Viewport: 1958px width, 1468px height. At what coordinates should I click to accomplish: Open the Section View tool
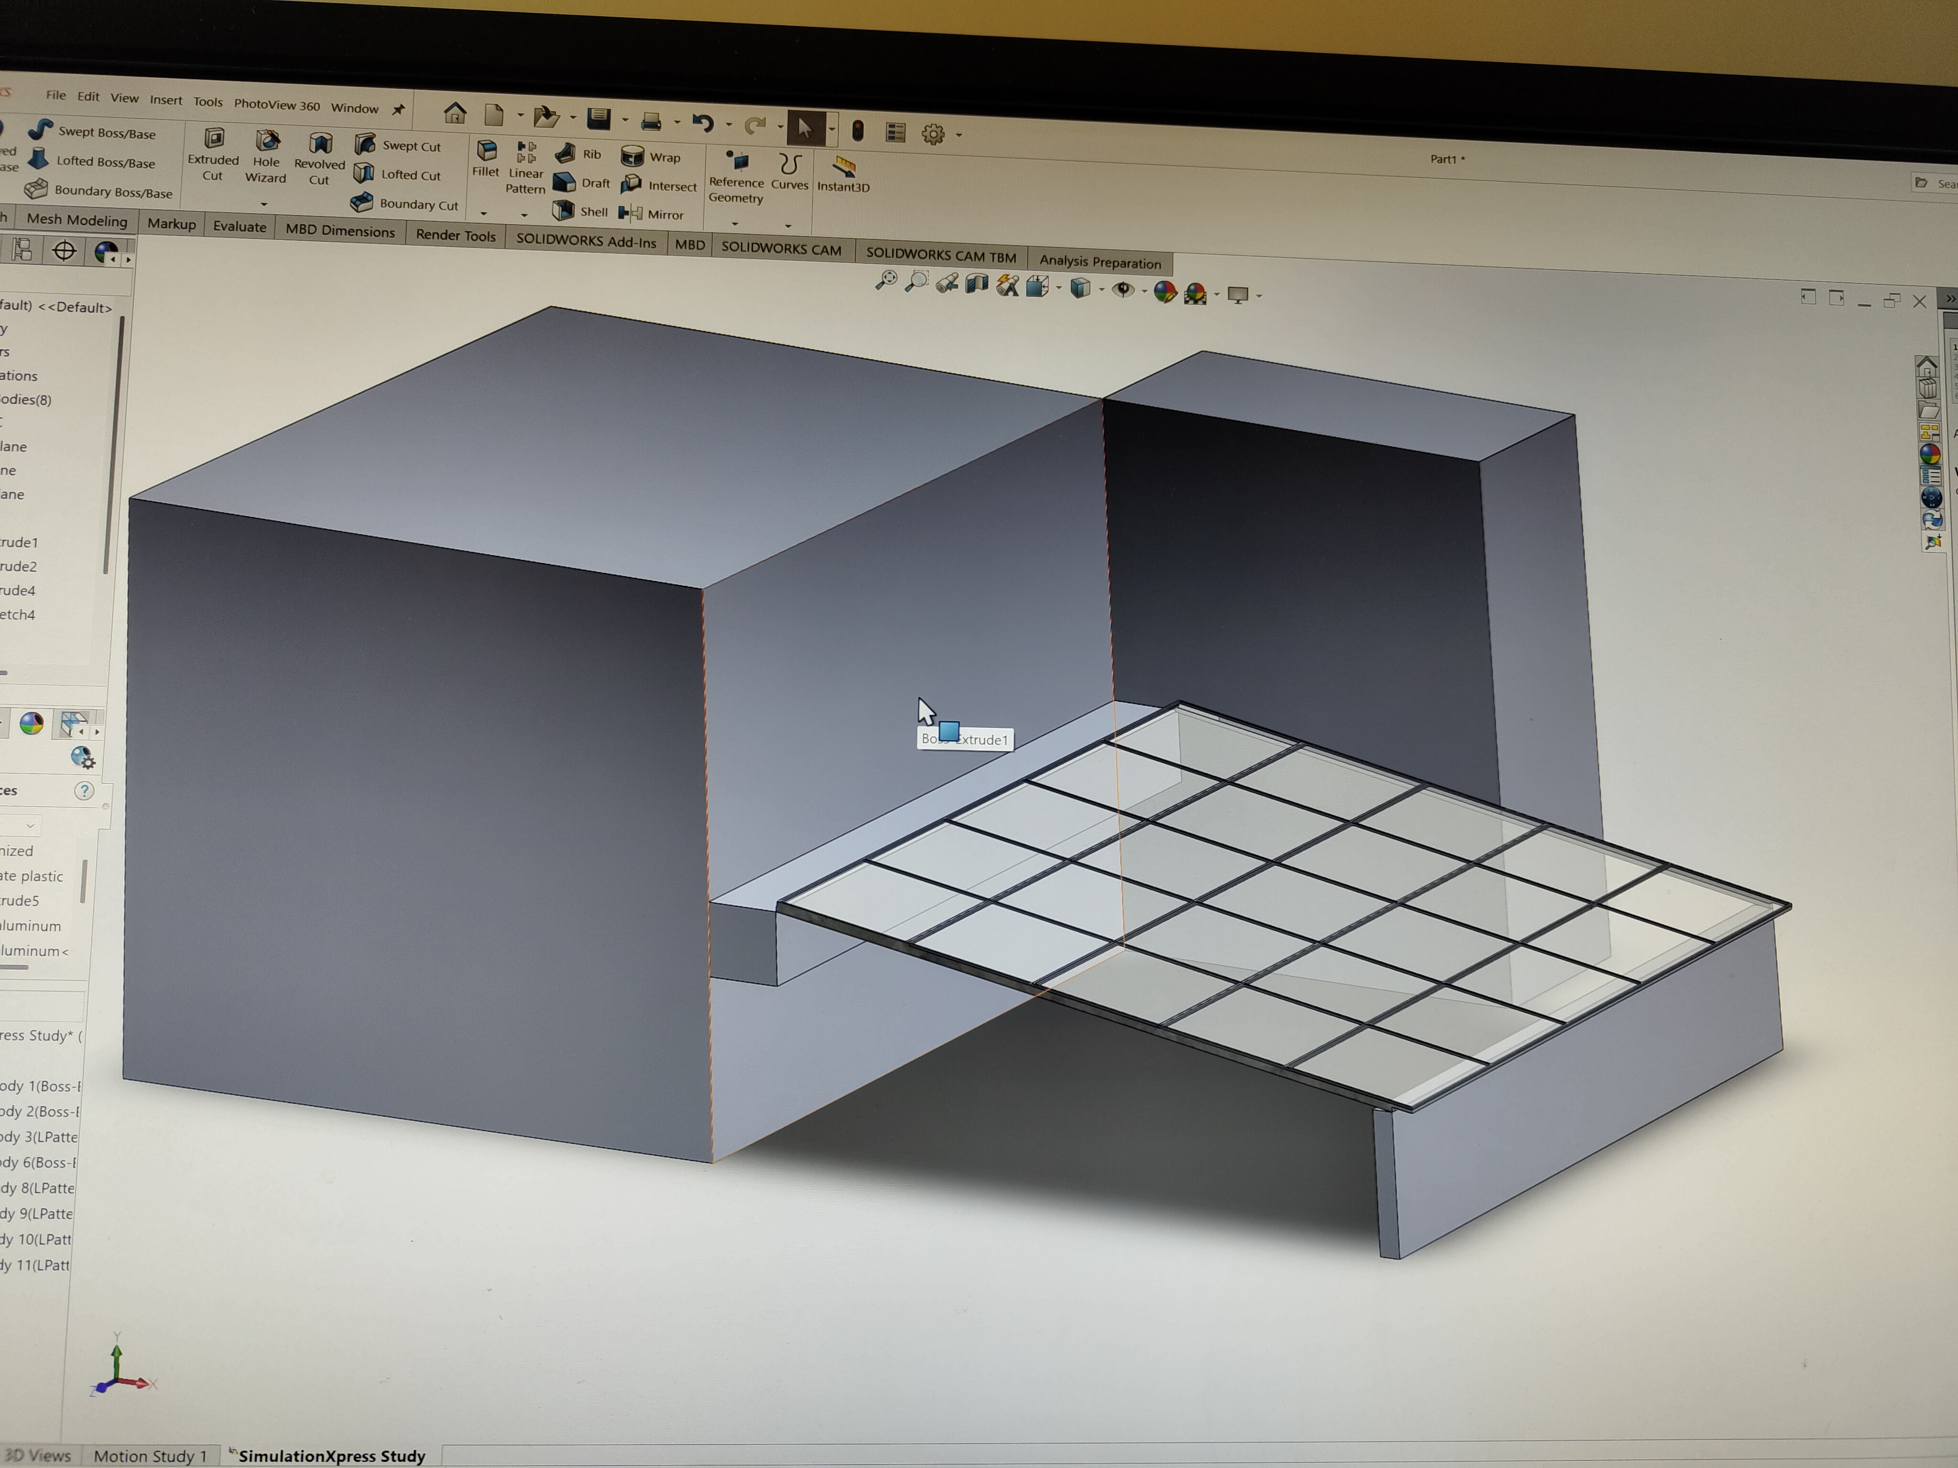coord(976,284)
